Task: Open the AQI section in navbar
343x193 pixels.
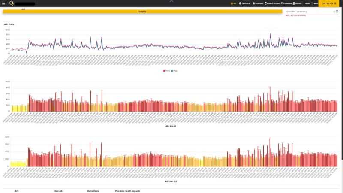Action: point(233,3)
